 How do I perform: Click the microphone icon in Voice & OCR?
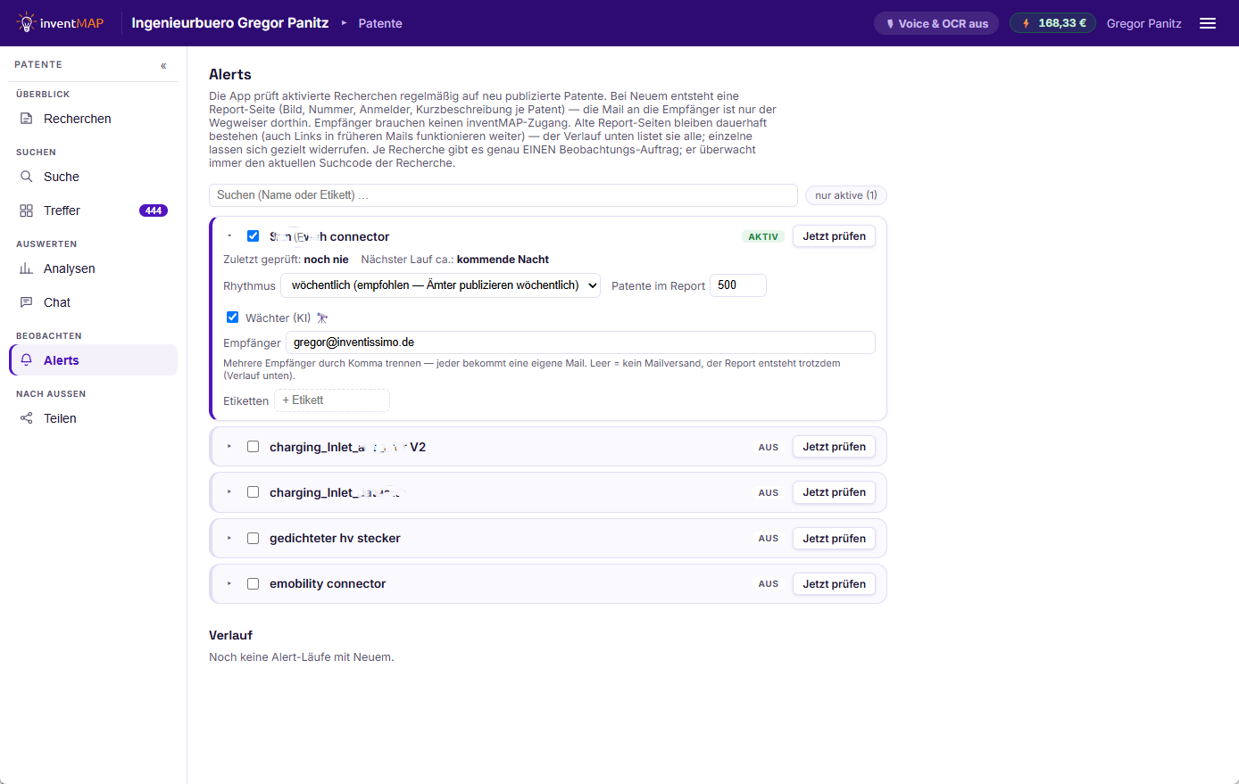pyautogui.click(x=890, y=24)
